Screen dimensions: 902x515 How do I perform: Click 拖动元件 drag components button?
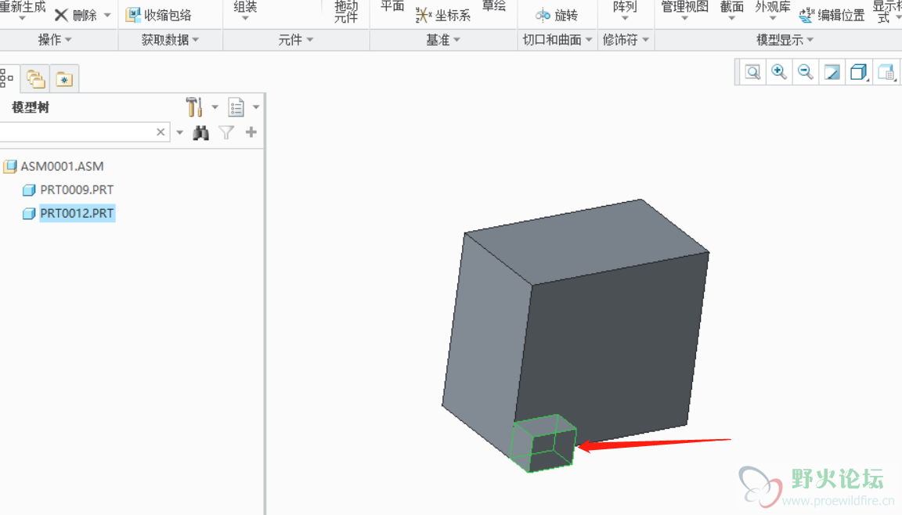coord(346,12)
